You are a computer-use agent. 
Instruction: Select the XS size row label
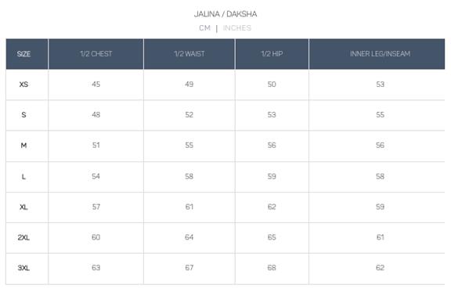[23, 85]
